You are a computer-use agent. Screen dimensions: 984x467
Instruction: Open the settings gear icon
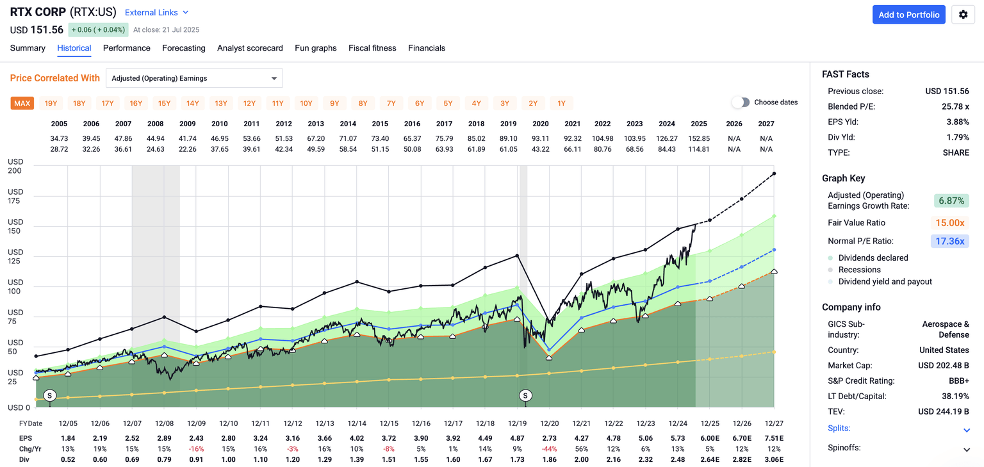963,15
